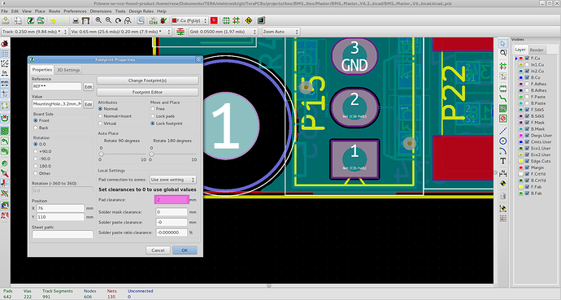The height and width of the screenshot is (300, 561).
Task: Open the scripting console icon
Action: tap(261, 21)
